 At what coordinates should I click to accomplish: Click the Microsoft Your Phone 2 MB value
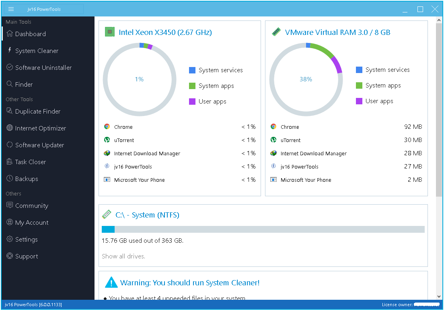coord(415,180)
